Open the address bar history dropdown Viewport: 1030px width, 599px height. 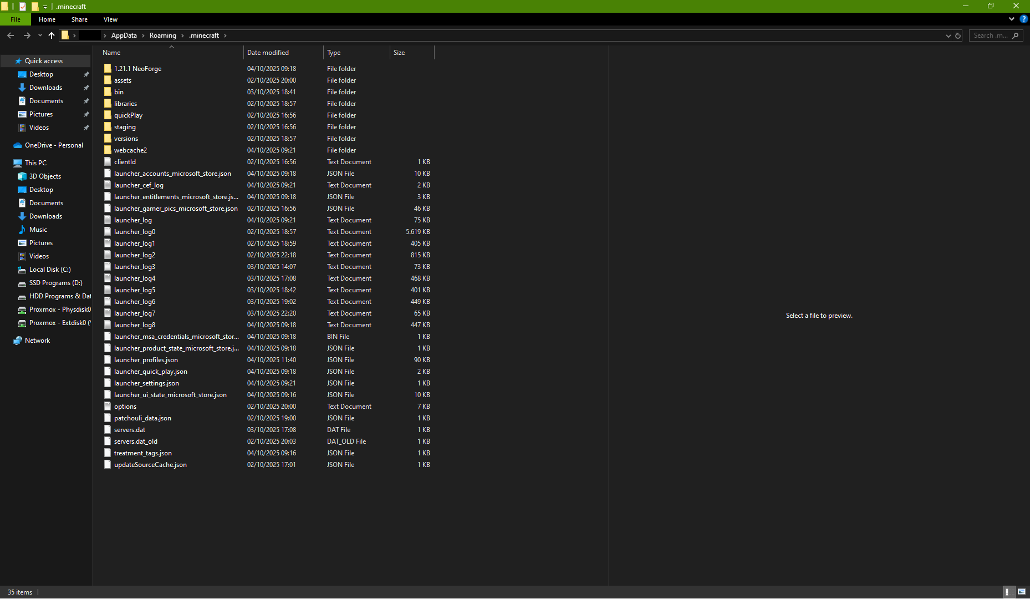coord(948,35)
